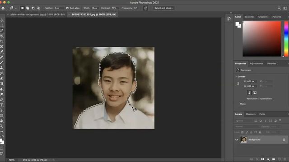Image resolution: width=289 pixels, height=162 pixels.
Task: Open the layer filter Kind dropdown
Action: coord(244,121)
